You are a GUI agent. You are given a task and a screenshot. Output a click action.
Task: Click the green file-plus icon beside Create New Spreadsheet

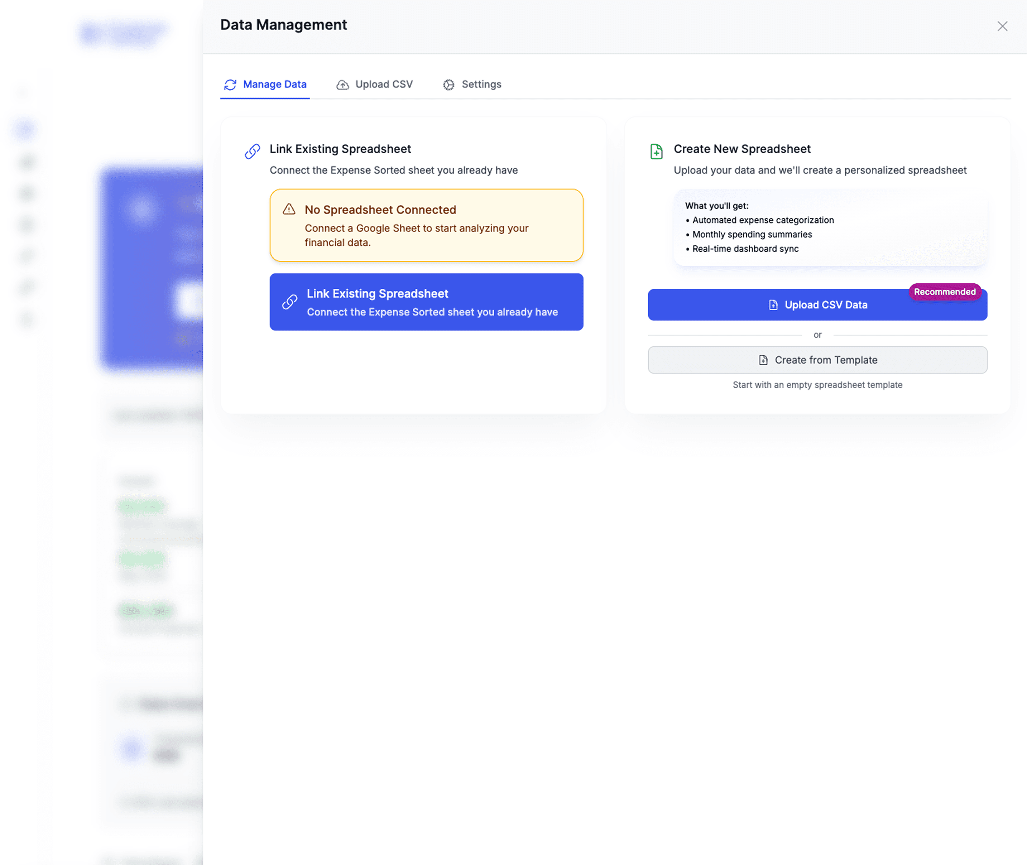[656, 151]
